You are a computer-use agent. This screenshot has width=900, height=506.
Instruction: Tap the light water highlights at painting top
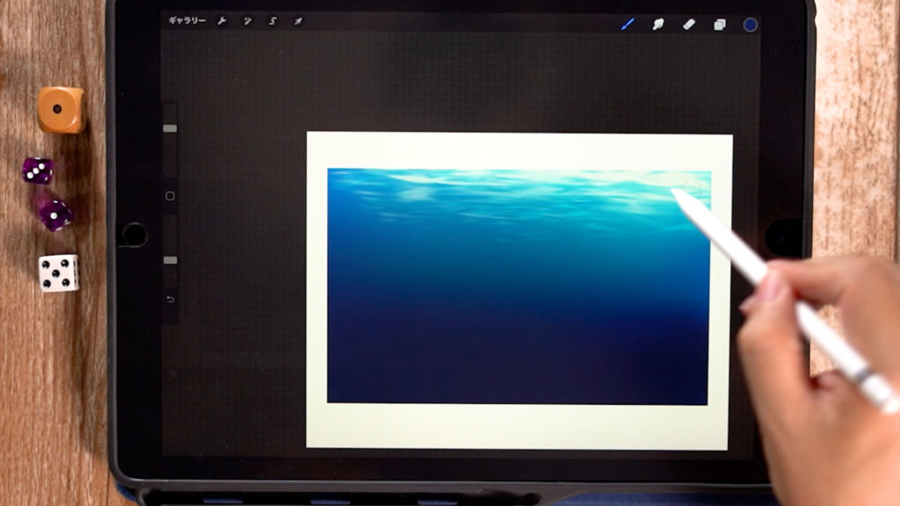(492, 184)
